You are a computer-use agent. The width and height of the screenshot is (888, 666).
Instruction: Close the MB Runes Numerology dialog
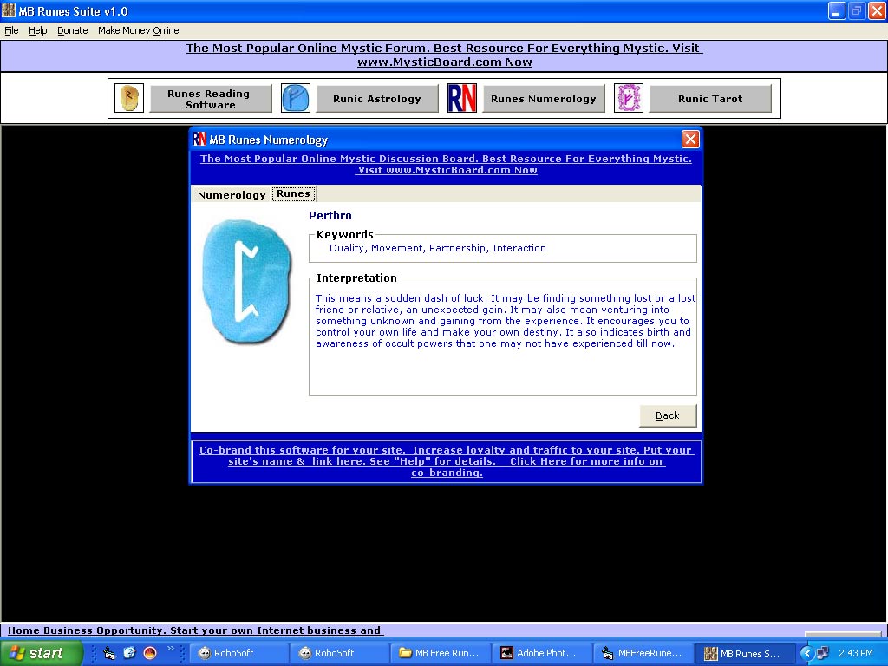[689, 140]
